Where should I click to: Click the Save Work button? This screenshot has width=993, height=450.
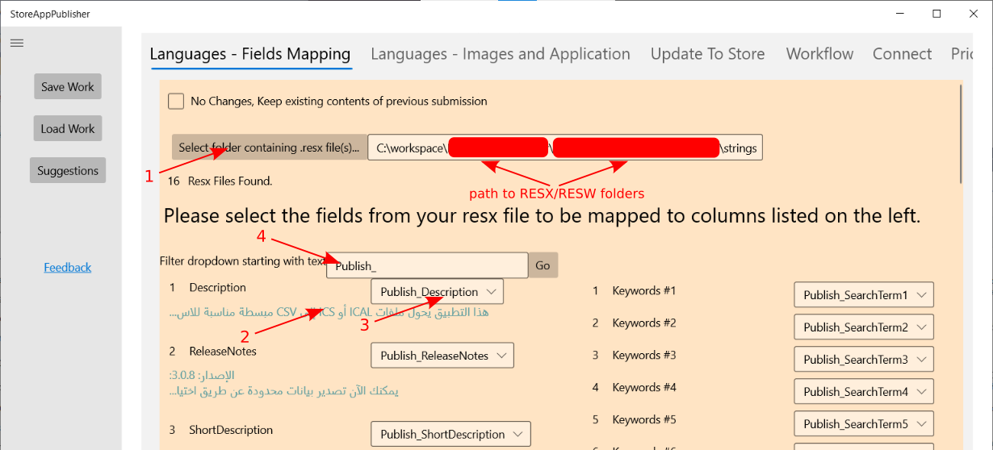click(x=68, y=87)
